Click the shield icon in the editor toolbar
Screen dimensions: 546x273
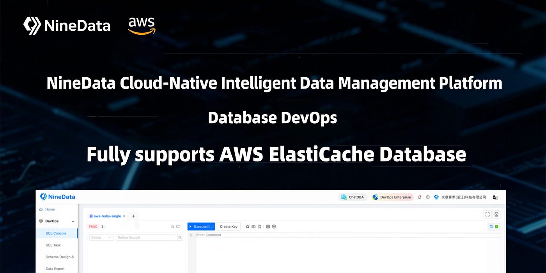274,227
